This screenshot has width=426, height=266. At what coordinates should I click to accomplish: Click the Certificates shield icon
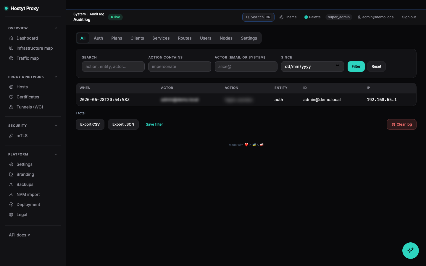pyautogui.click(x=11, y=97)
